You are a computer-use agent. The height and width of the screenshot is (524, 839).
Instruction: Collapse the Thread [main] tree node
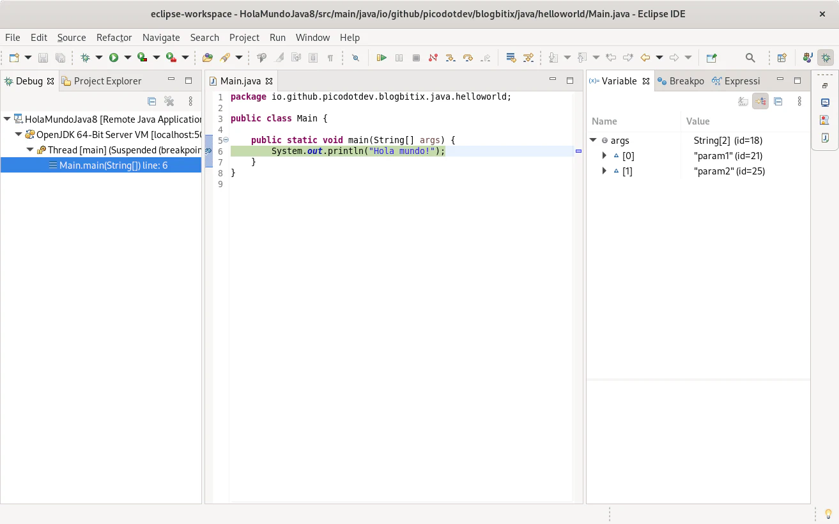click(30, 150)
